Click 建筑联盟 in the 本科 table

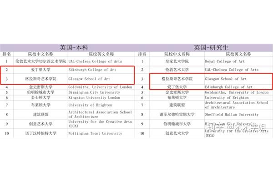point(40,114)
